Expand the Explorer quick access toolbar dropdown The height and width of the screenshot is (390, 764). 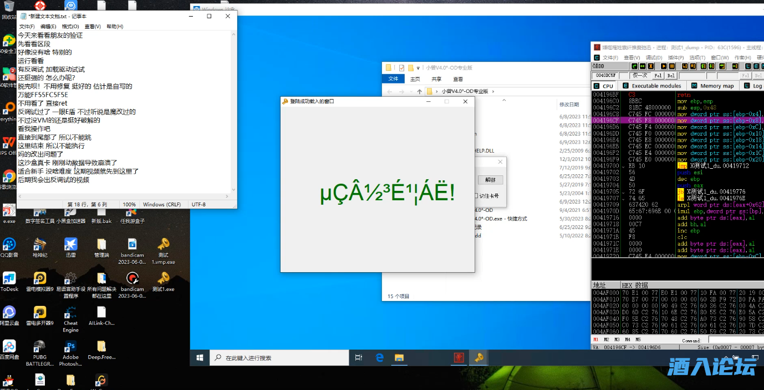419,68
